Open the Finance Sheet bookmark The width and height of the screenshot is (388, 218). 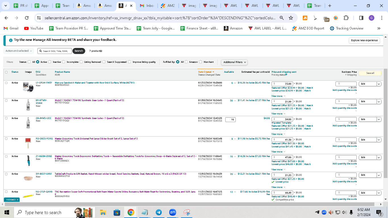click(199, 28)
